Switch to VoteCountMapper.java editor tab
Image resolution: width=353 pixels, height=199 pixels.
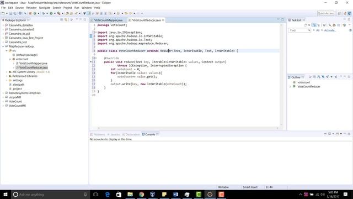pos(108,20)
